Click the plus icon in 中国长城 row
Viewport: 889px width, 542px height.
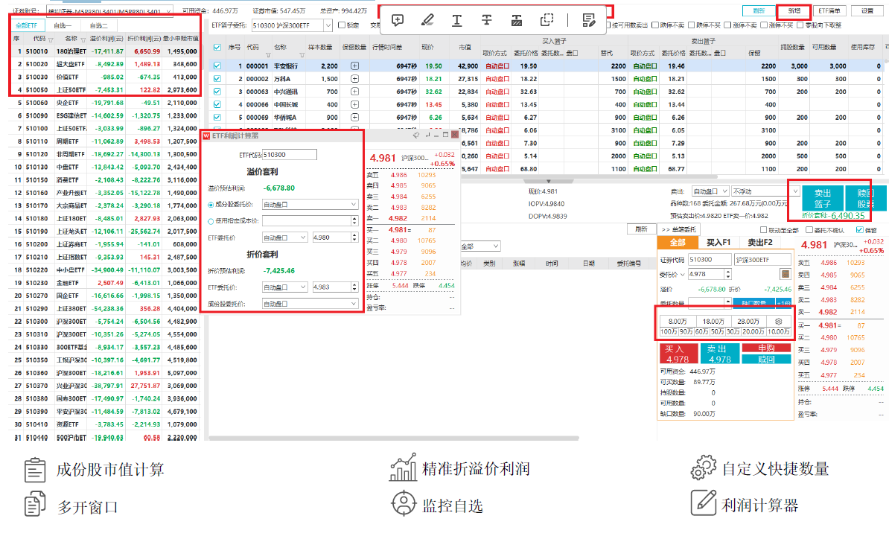point(354,104)
